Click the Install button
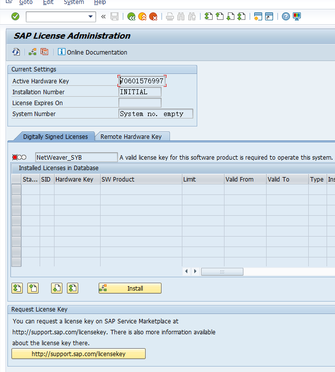 [x=130, y=288]
